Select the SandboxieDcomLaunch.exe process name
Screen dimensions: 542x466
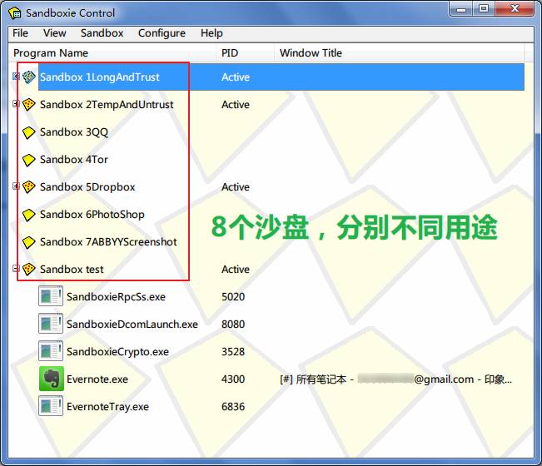(132, 324)
